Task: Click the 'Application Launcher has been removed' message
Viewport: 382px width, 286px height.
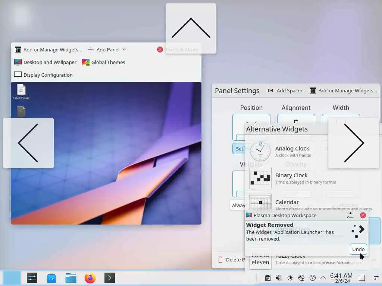Action: click(290, 235)
